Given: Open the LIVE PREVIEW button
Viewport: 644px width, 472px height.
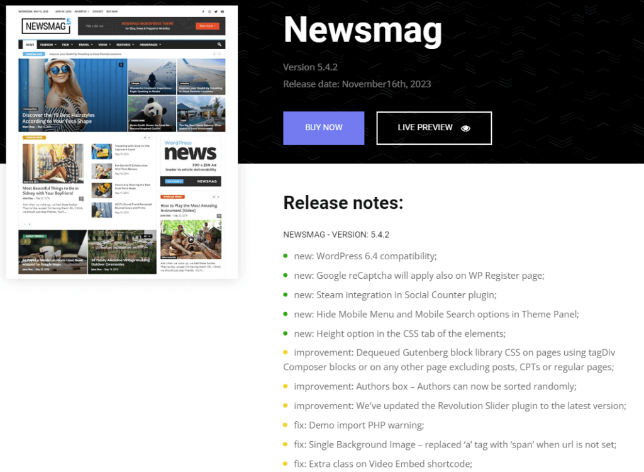Looking at the screenshot, I should (434, 128).
